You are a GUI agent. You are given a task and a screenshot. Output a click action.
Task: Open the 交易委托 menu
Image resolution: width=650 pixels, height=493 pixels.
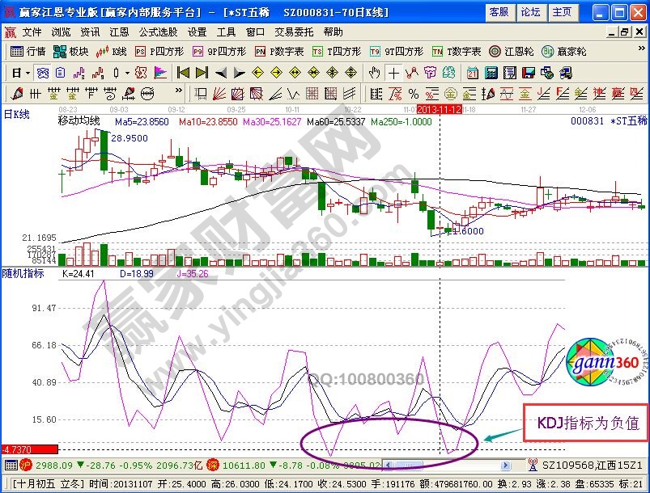point(294,32)
